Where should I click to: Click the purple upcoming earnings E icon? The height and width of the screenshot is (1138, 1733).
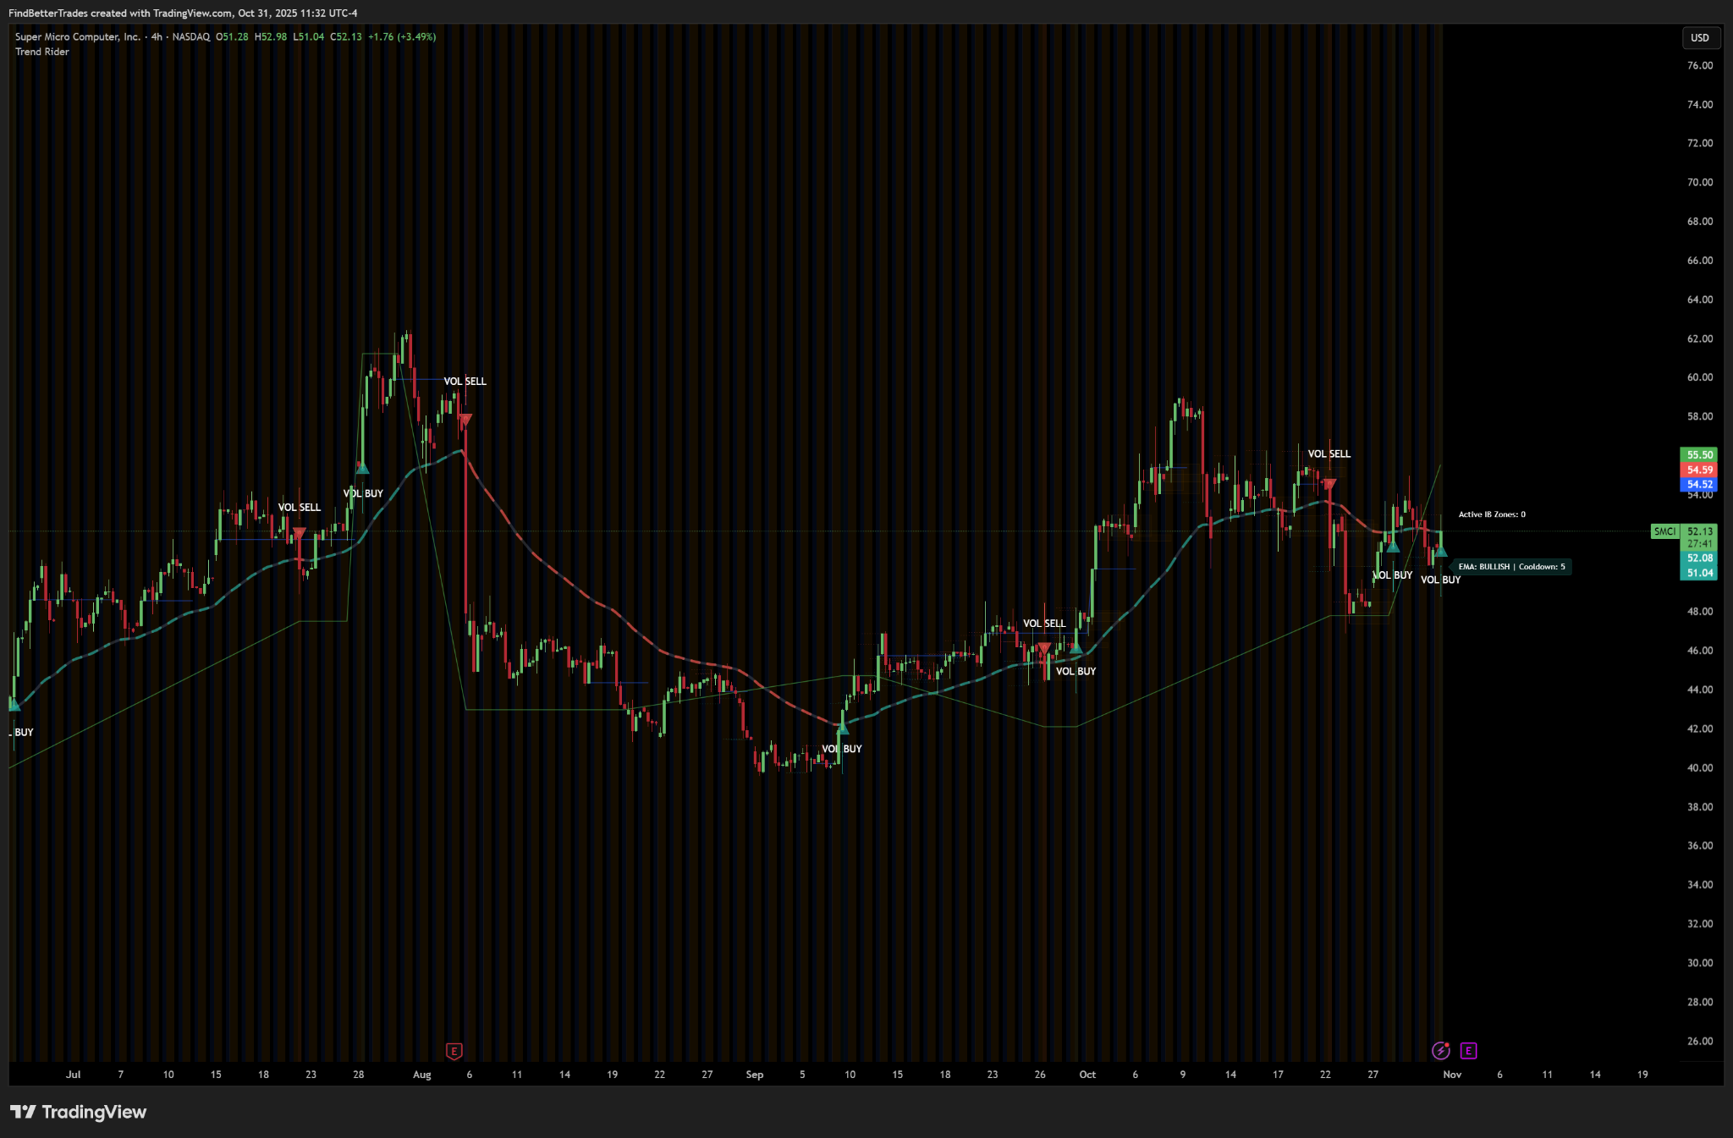coord(1469,1051)
